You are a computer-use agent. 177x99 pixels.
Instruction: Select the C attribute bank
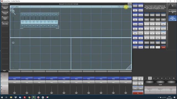click(154, 78)
